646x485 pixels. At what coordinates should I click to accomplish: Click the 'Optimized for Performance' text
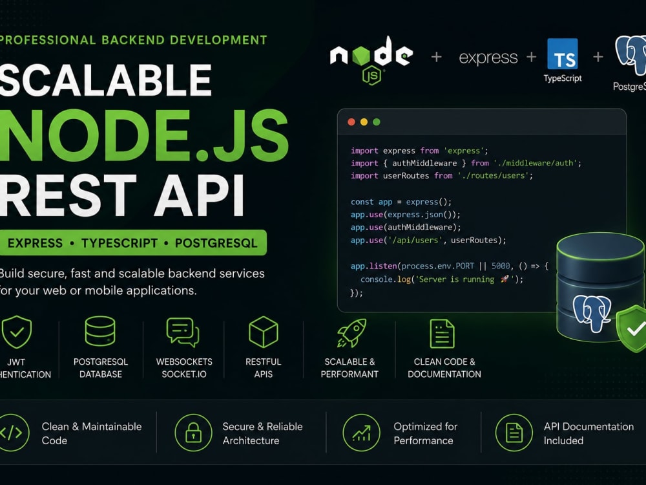coord(425,433)
